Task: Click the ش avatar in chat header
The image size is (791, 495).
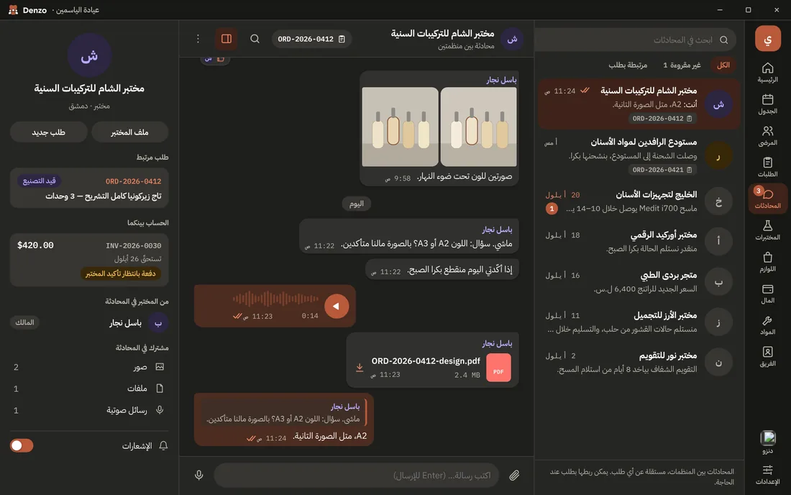Action: pyautogui.click(x=512, y=39)
